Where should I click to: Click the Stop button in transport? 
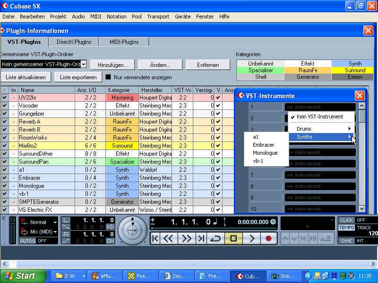click(x=233, y=239)
